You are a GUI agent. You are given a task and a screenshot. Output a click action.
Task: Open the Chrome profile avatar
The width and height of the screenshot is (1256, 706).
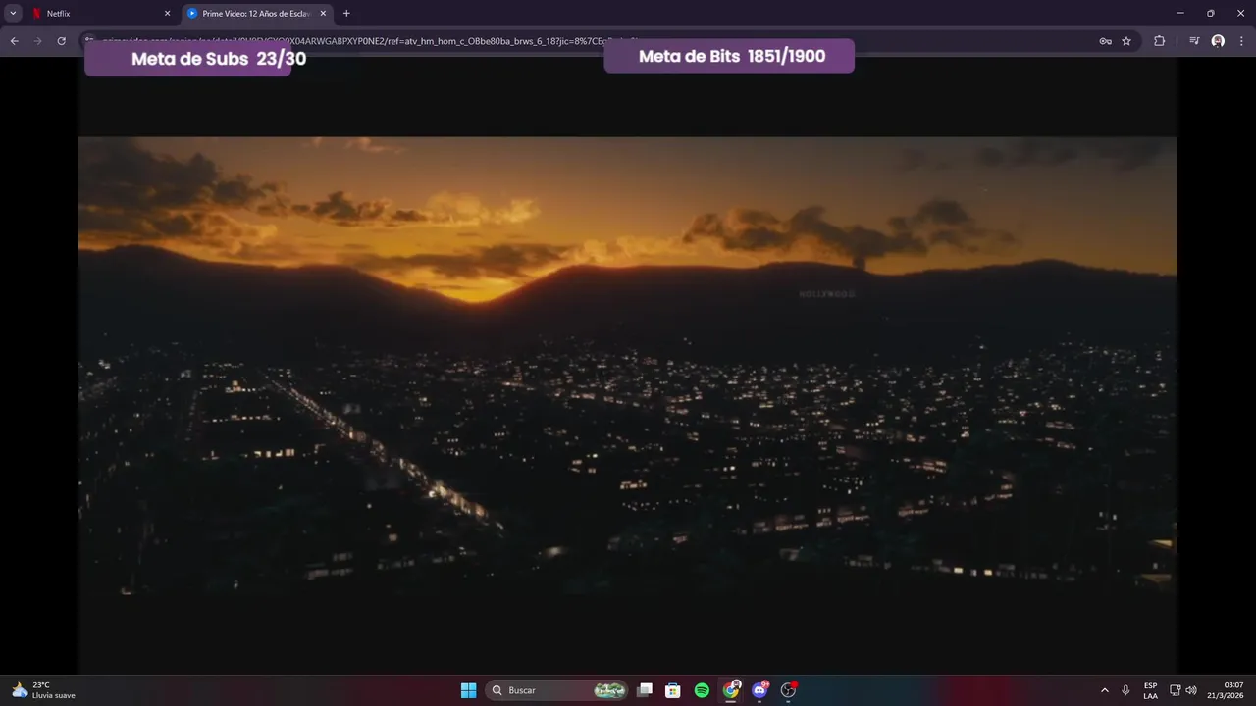tap(1218, 41)
